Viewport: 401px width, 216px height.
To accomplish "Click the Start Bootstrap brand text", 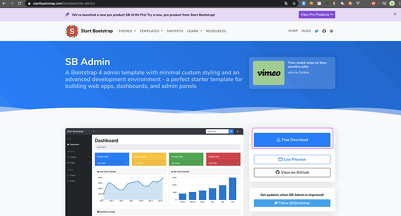I will 97,31.
